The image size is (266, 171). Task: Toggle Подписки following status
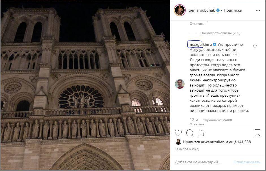pyautogui.click(x=233, y=10)
